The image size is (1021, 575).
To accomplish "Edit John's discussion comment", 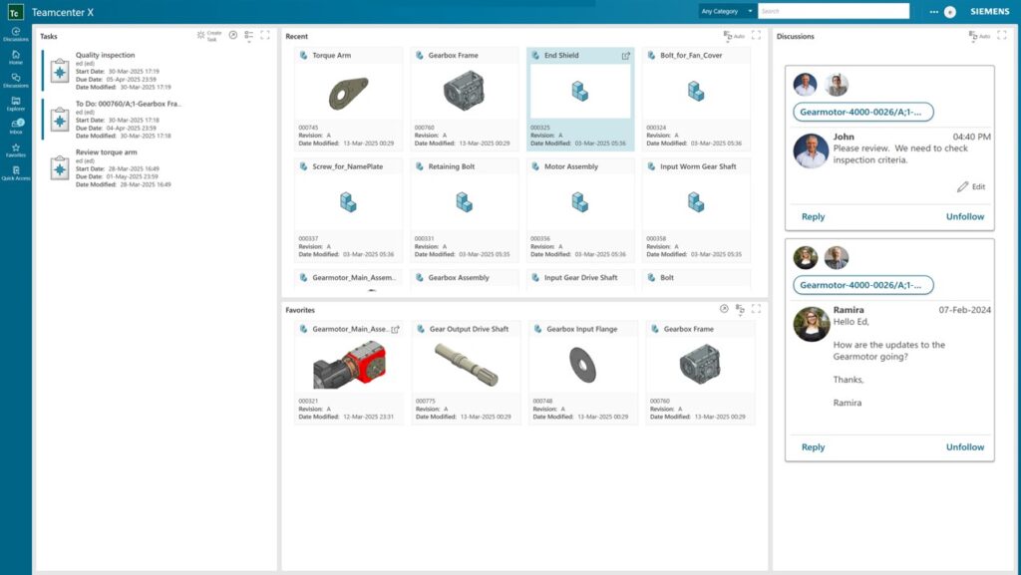I will point(968,186).
